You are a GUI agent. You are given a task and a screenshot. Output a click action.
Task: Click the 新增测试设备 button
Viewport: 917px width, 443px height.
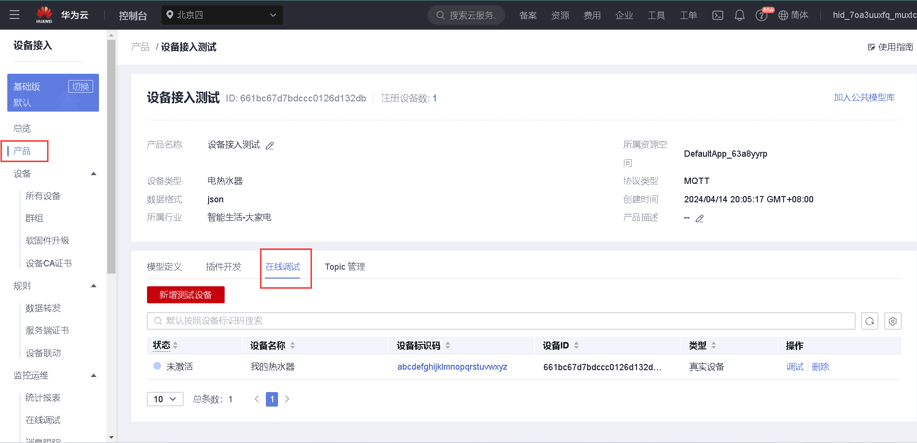[x=186, y=295]
